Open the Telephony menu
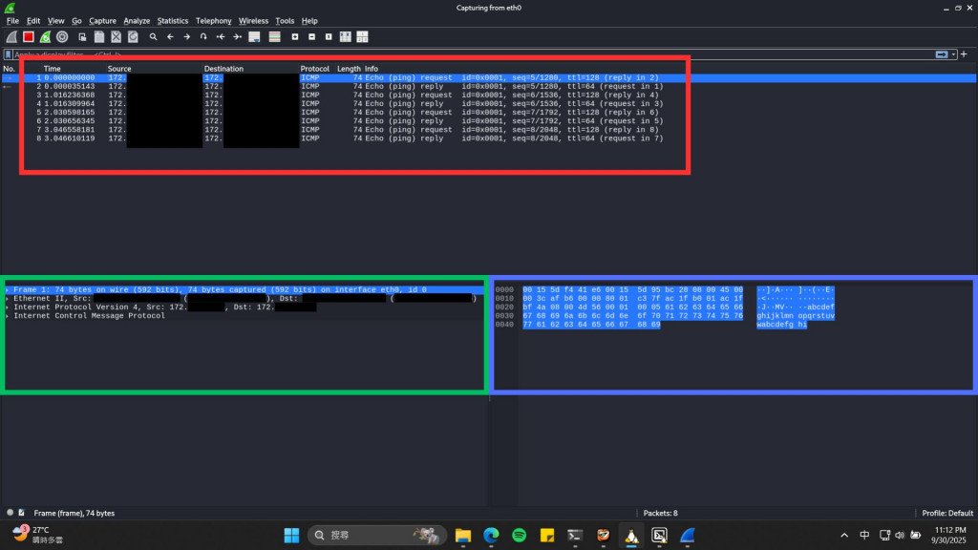 [x=213, y=21]
